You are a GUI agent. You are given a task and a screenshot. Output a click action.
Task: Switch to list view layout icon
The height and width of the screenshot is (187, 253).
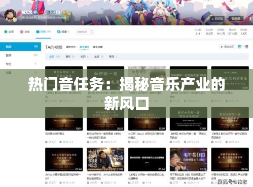246,47
